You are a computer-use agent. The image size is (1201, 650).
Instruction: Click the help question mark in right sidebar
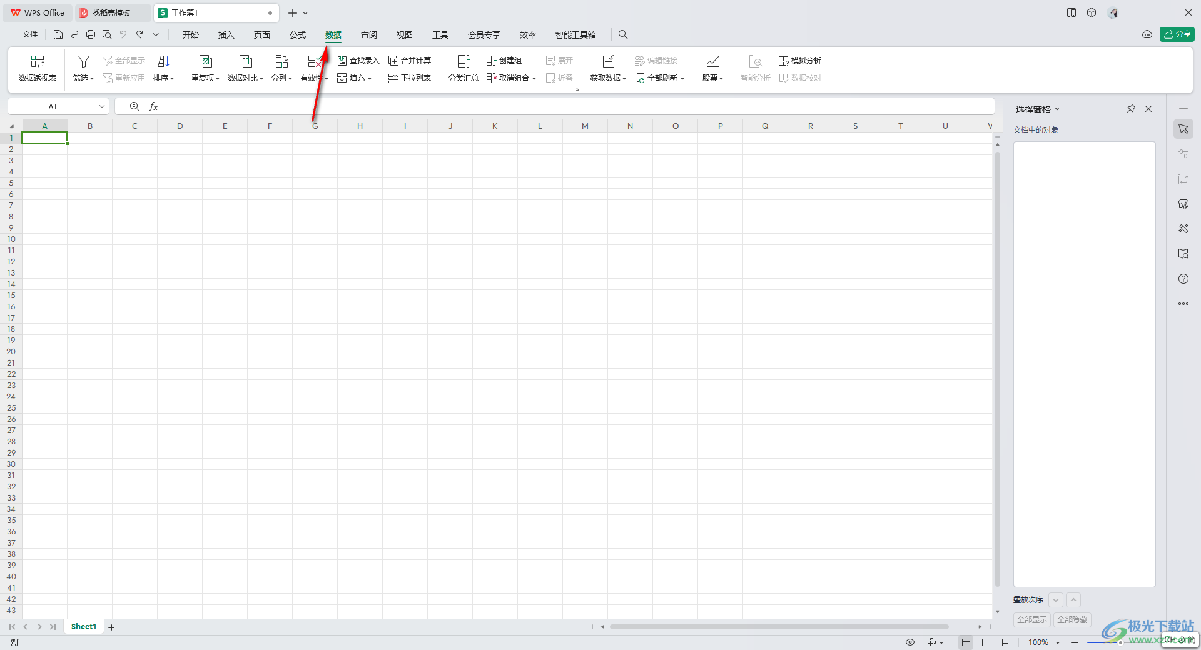click(1183, 279)
